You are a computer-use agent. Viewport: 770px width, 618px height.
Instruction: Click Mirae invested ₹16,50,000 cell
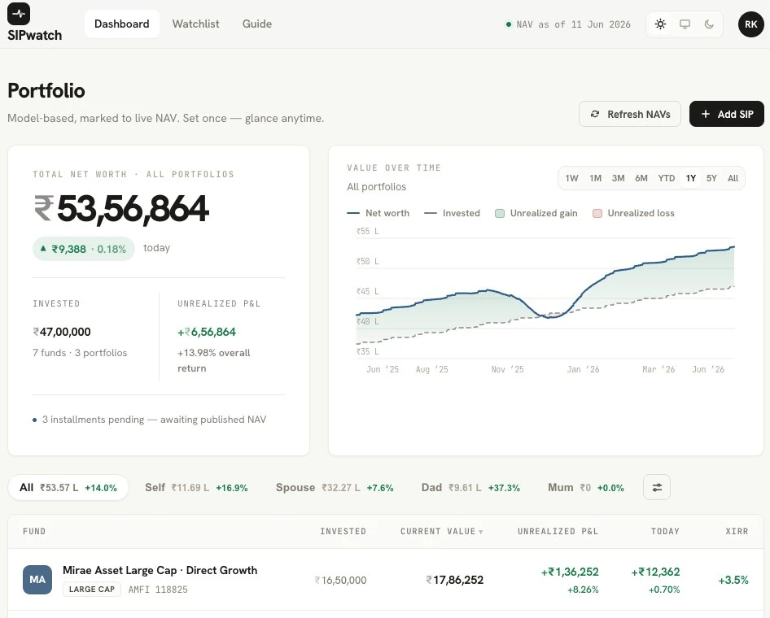[x=340, y=581]
